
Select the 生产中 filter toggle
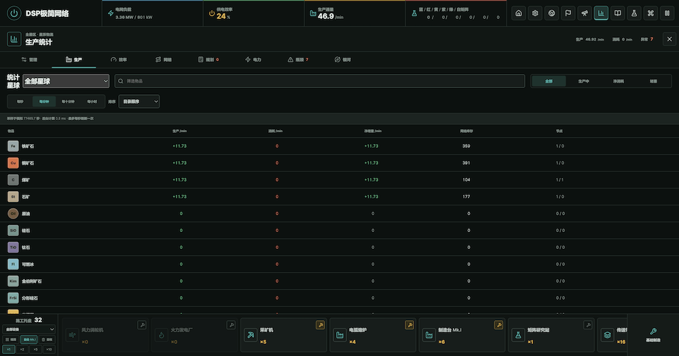pyautogui.click(x=584, y=81)
